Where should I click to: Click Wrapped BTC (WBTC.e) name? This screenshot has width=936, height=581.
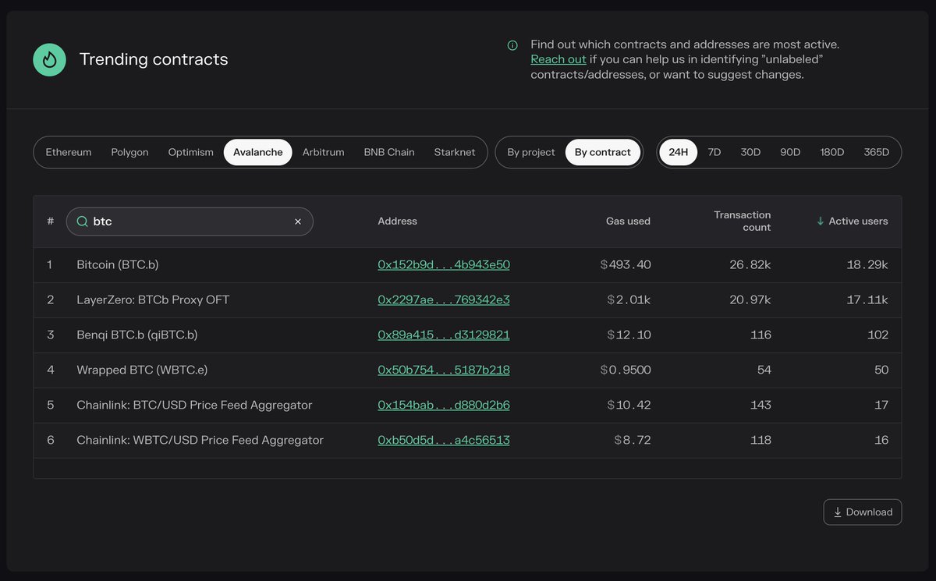(142, 370)
